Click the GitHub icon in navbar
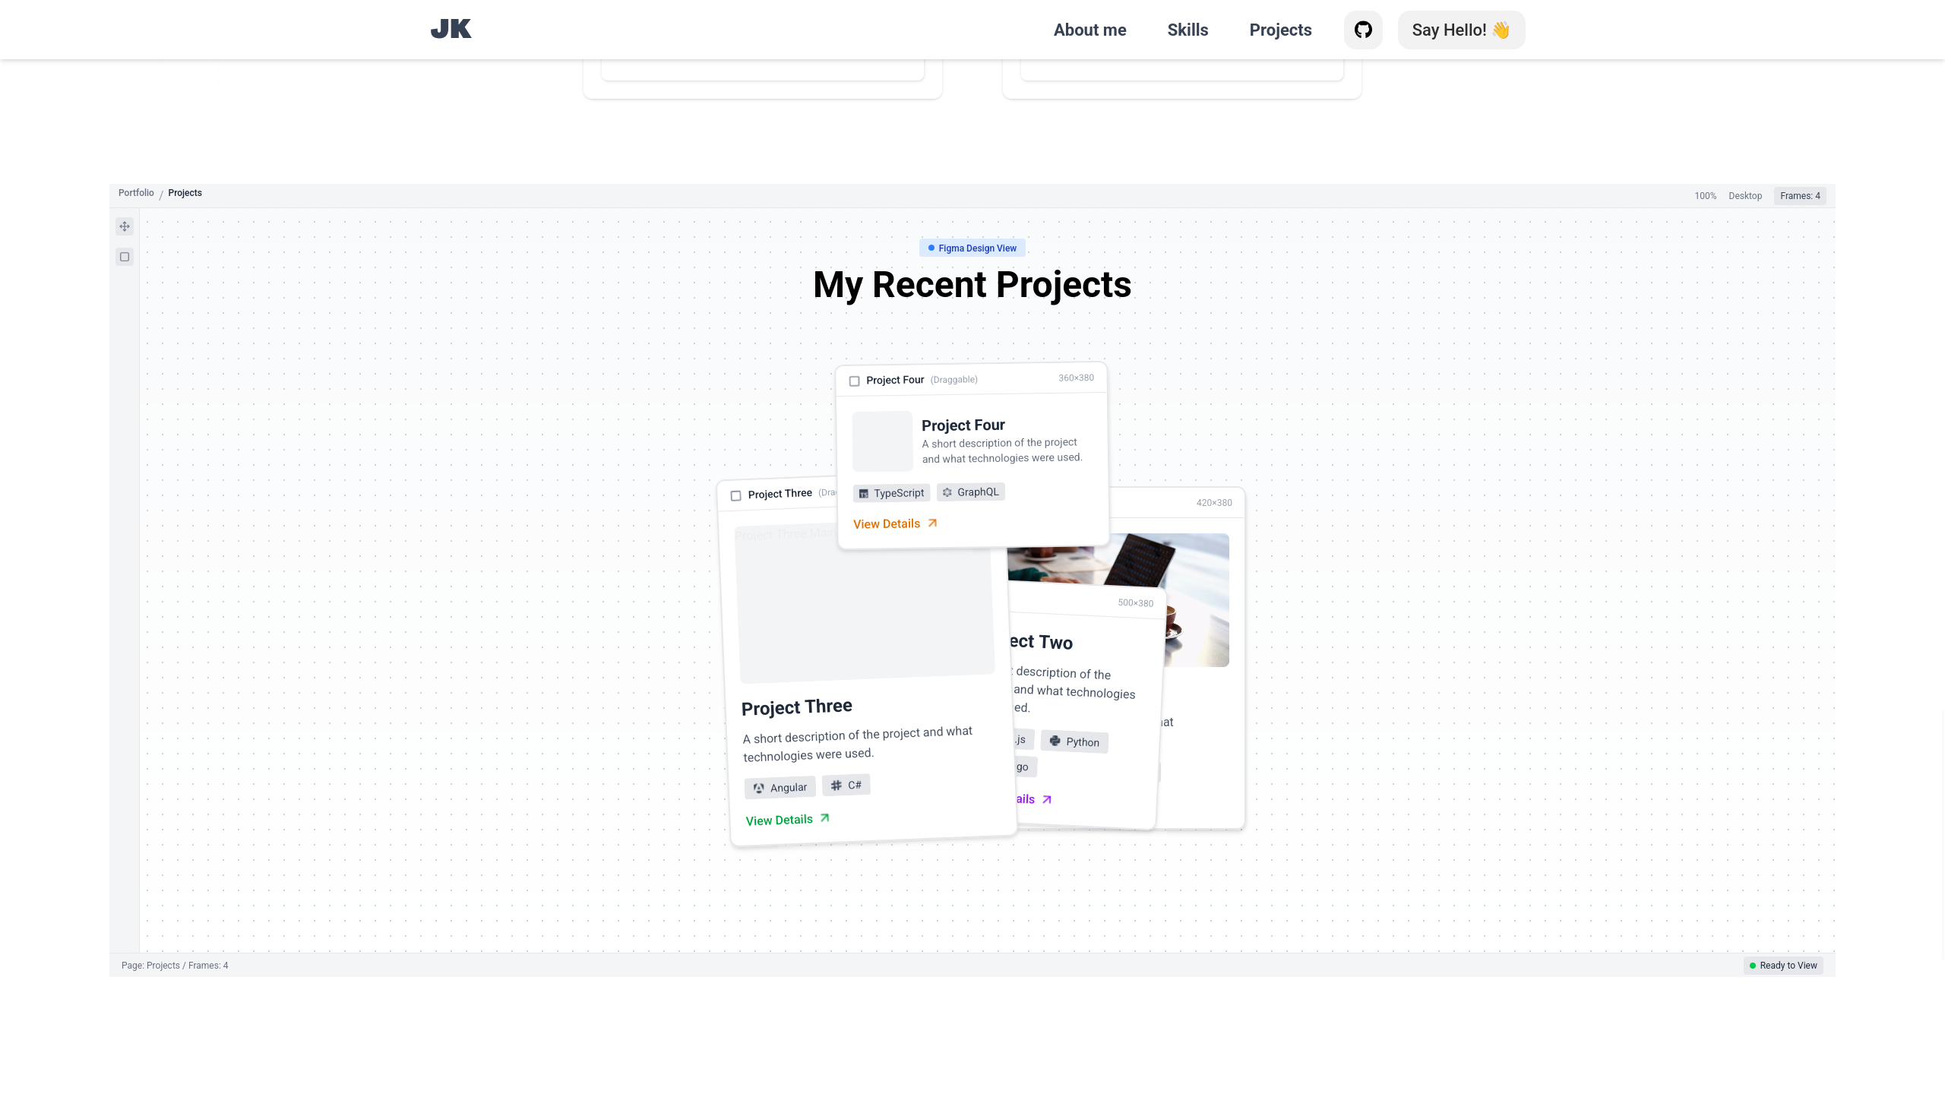The width and height of the screenshot is (1945, 1094). pos(1363,30)
